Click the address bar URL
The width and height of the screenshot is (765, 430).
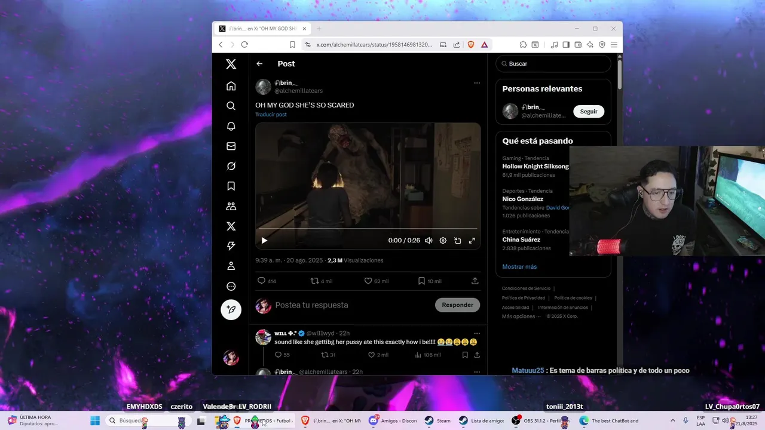pos(374,45)
